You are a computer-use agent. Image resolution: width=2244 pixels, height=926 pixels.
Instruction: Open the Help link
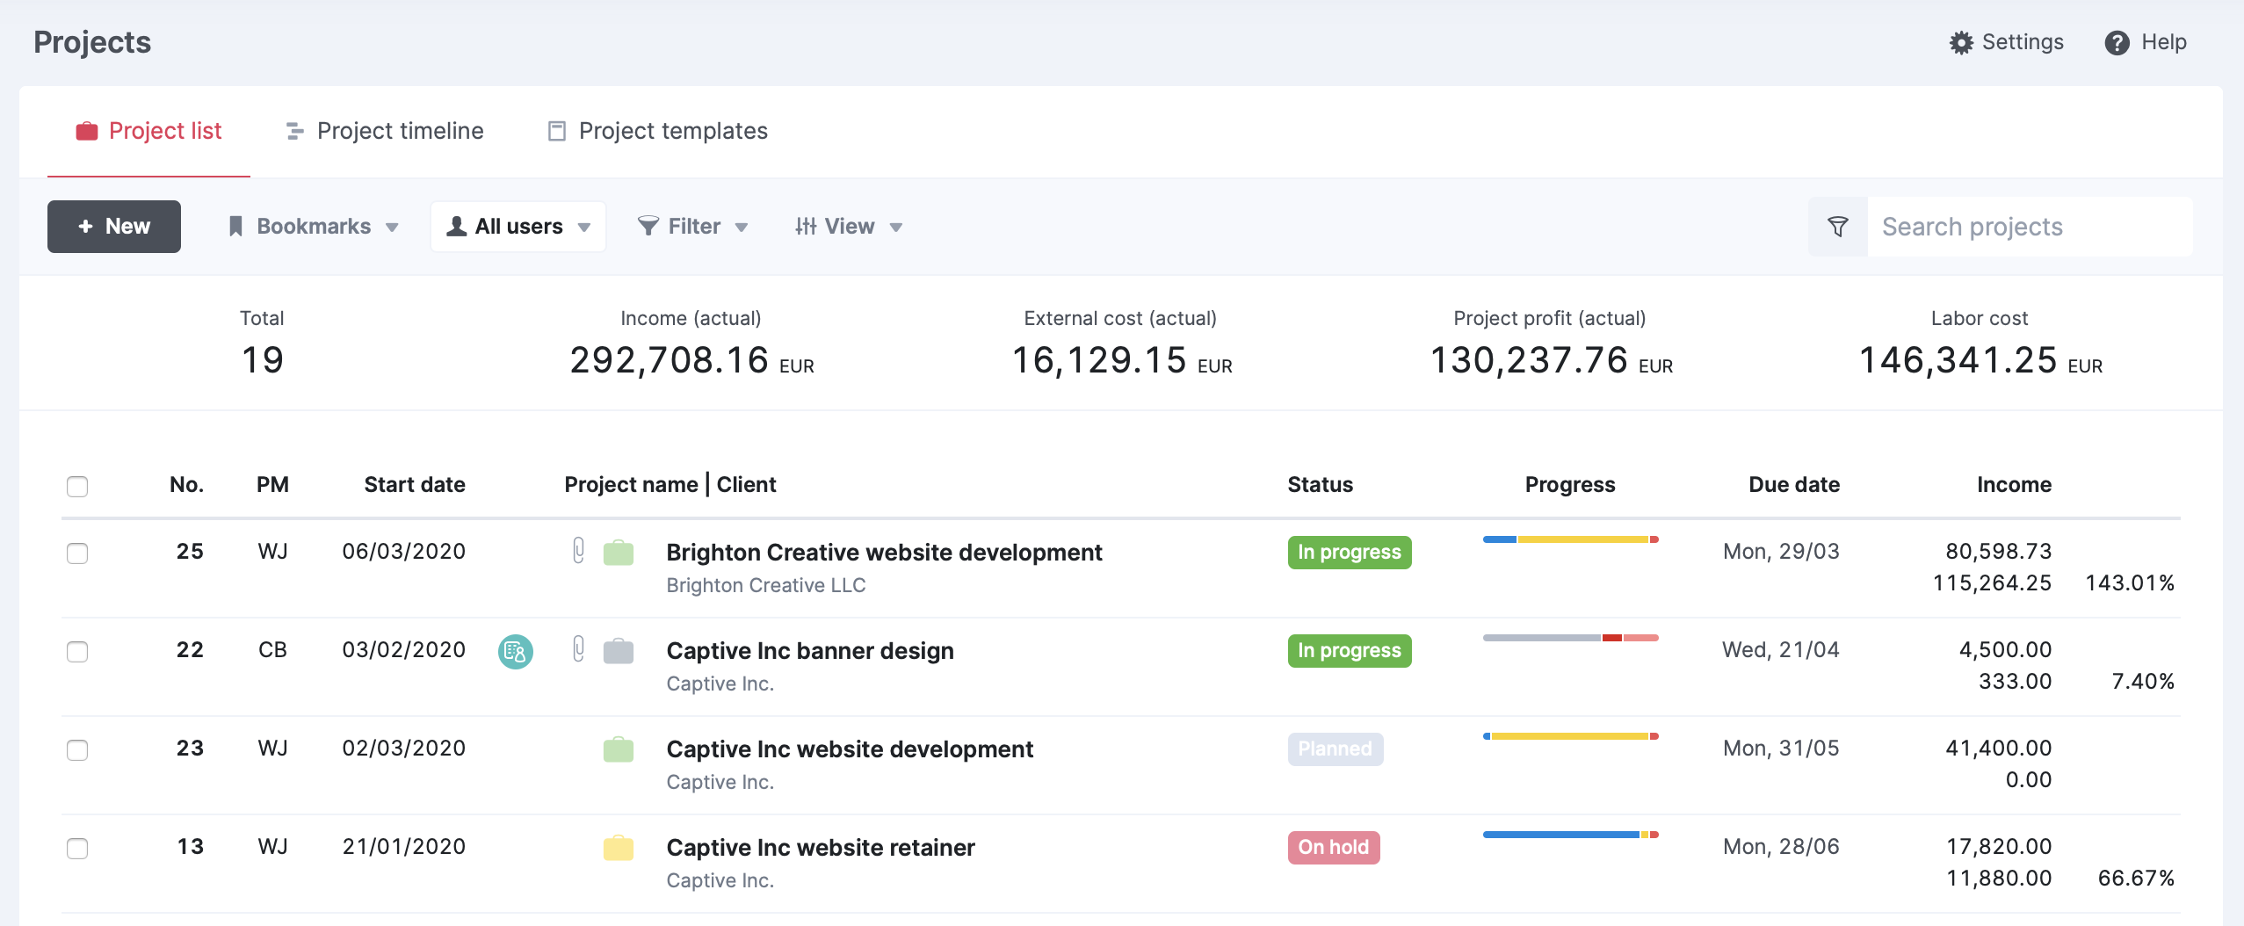(2146, 42)
